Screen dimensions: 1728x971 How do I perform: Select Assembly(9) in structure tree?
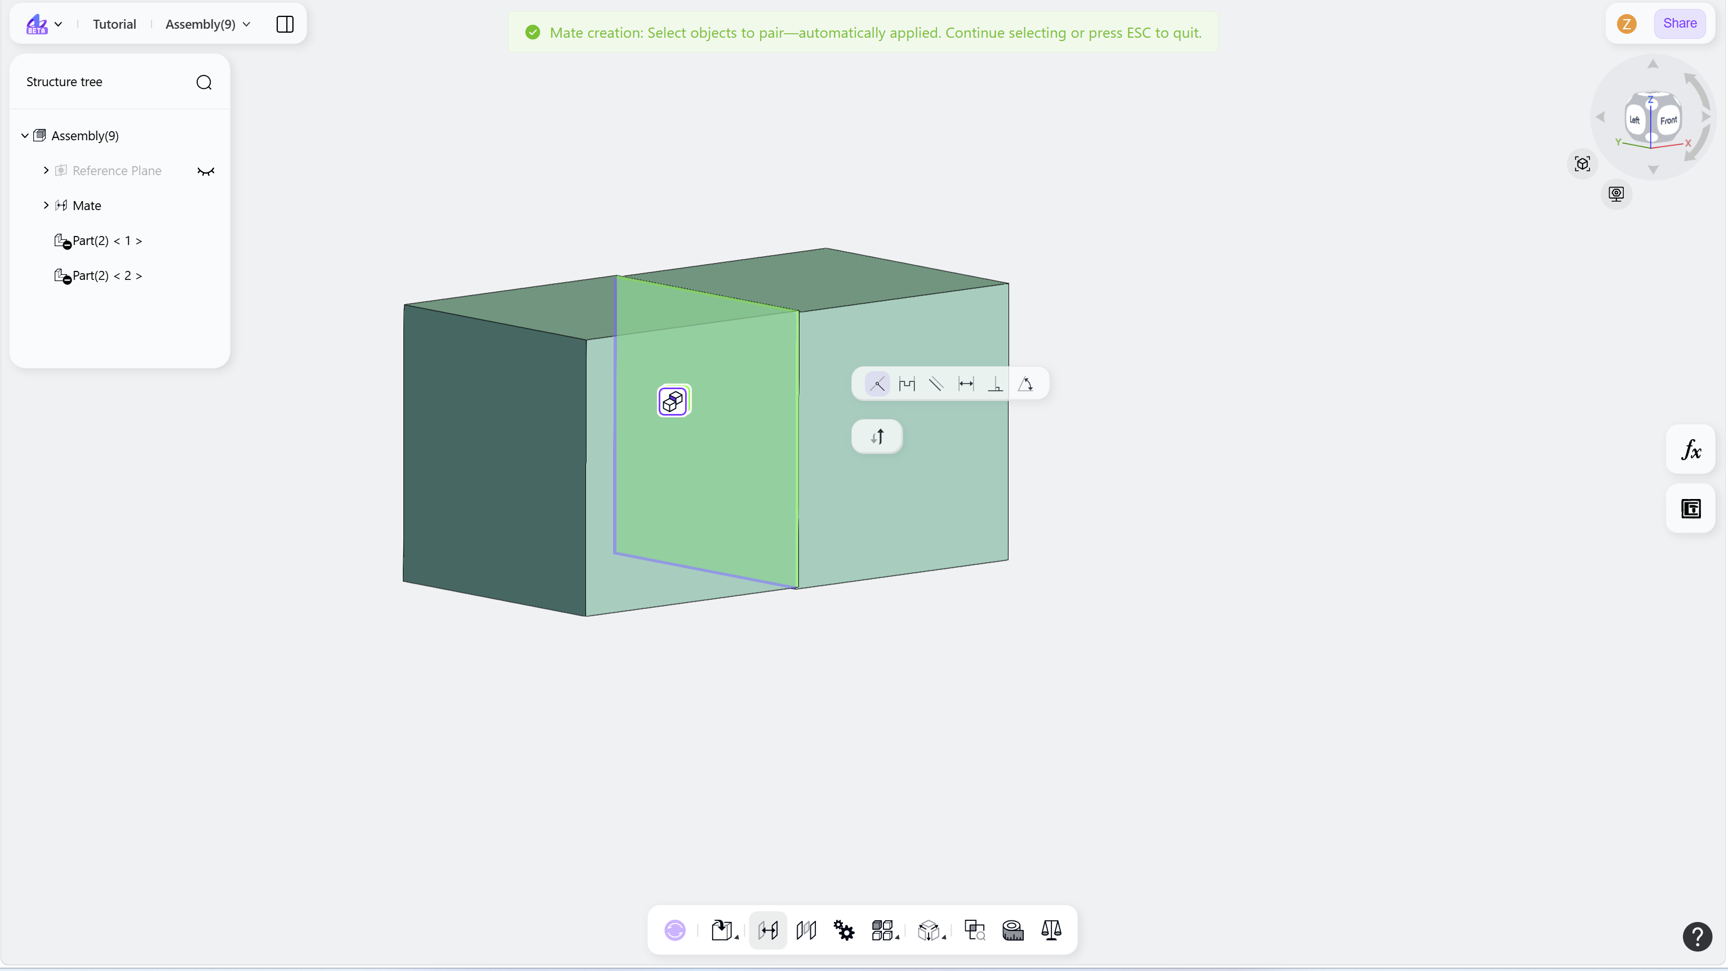coord(85,136)
